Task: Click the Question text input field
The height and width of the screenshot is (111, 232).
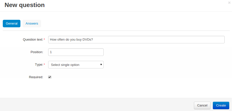Action: point(136,40)
